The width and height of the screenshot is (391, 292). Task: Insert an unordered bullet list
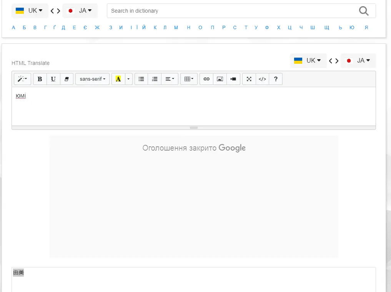[x=141, y=79]
